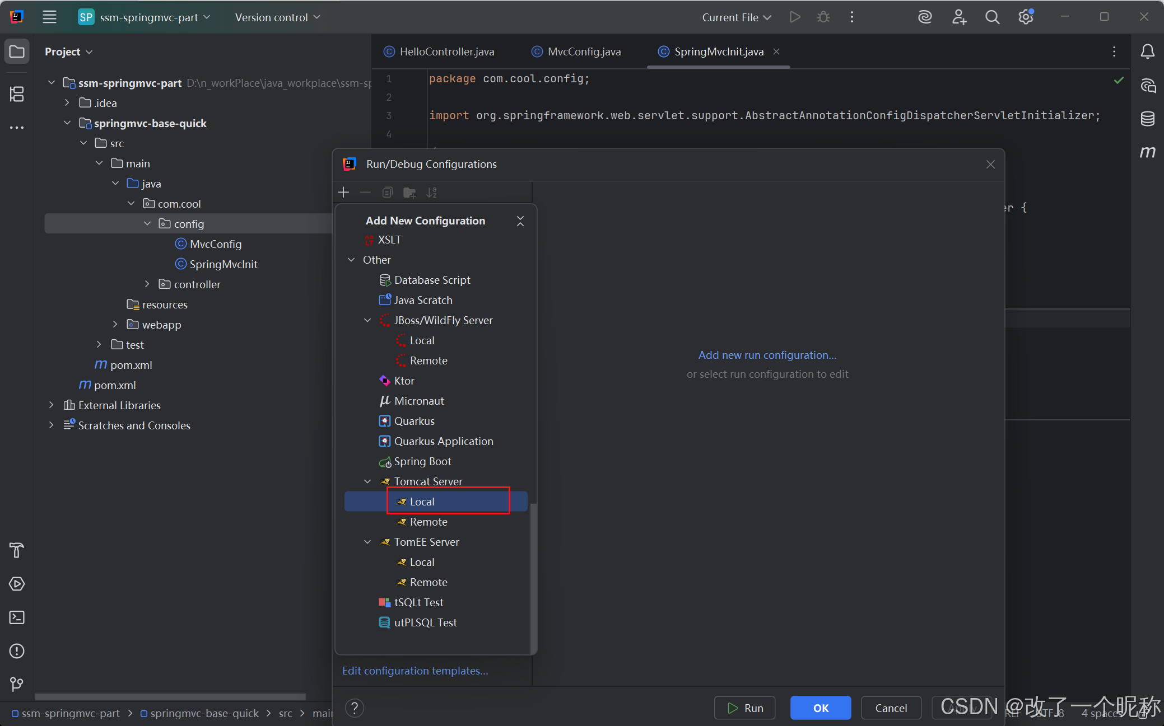Collapse the Tomcat Server node

[367, 481]
